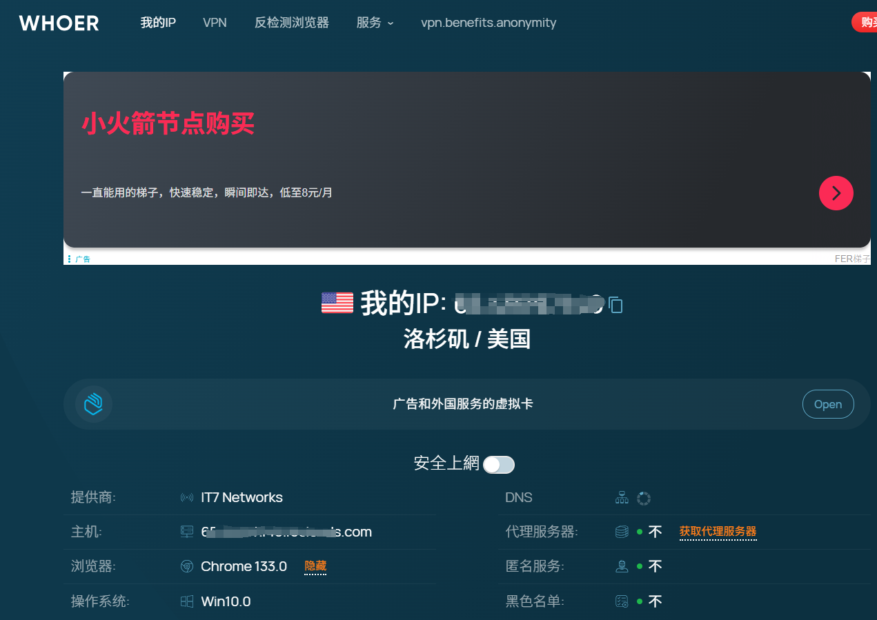Click the 浏览器: label
The image size is (877, 620).
point(94,567)
